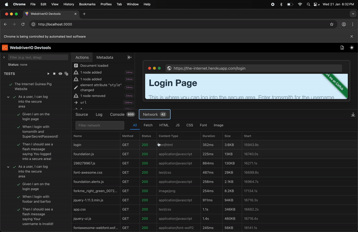Collapse first 'As a user, I can log' suite
Screen dimensions: 358x232
point(8,97)
